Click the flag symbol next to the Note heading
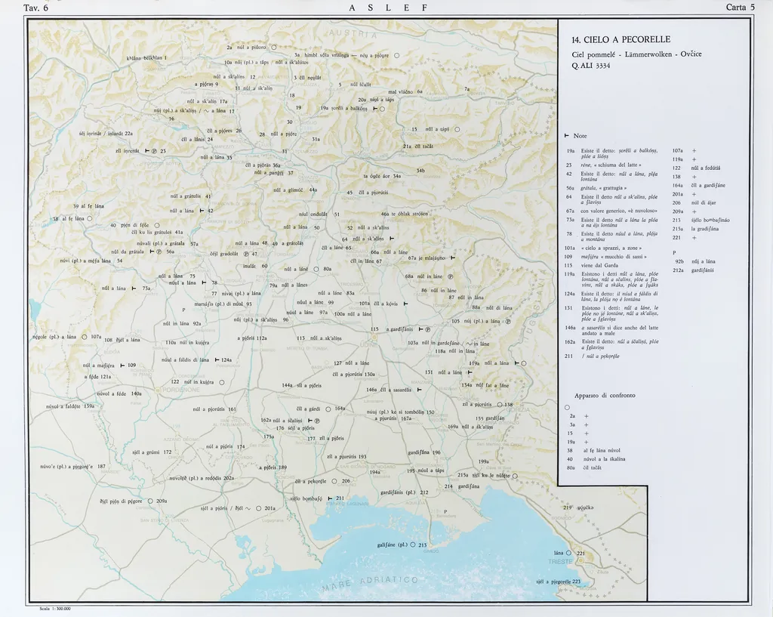 pos(567,136)
